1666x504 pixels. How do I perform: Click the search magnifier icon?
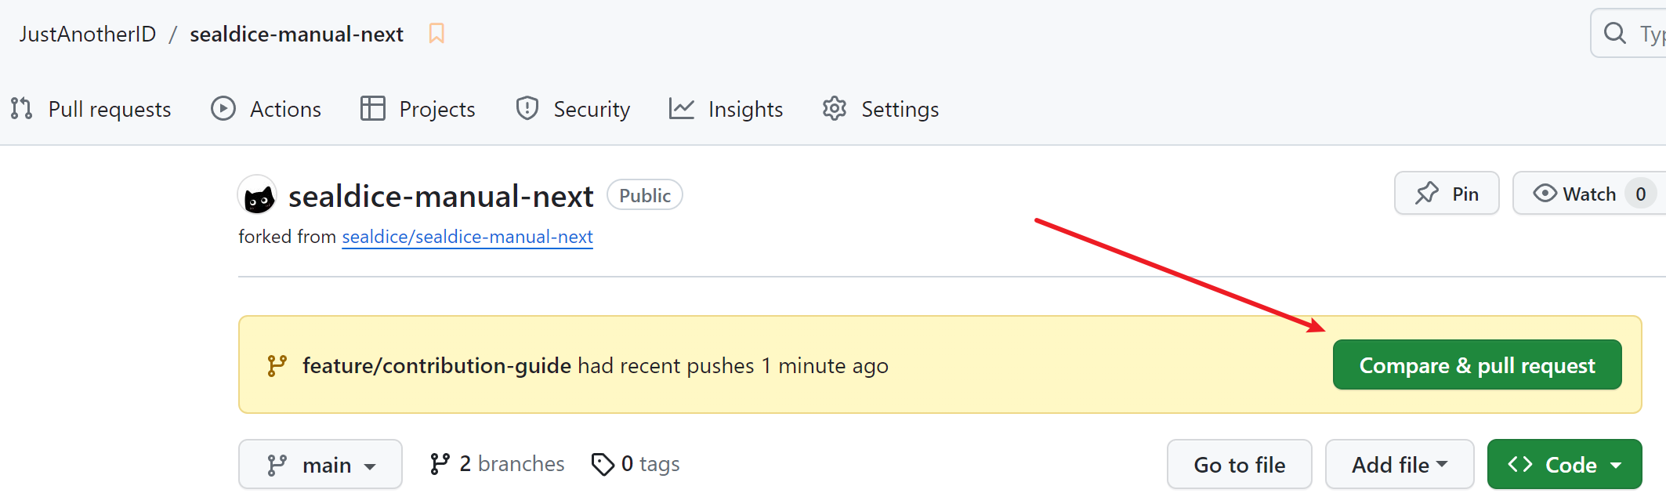point(1614,33)
